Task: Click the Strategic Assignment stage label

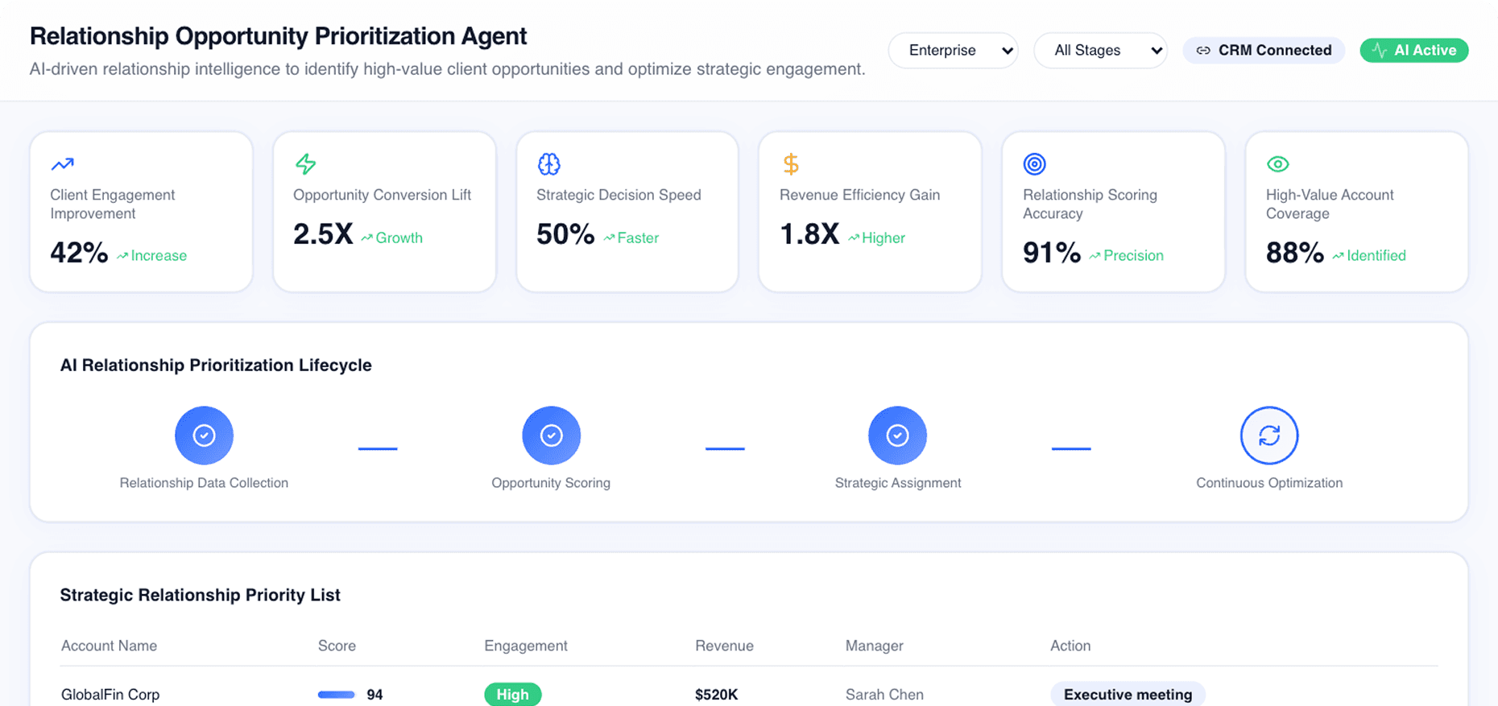Action: pos(898,483)
